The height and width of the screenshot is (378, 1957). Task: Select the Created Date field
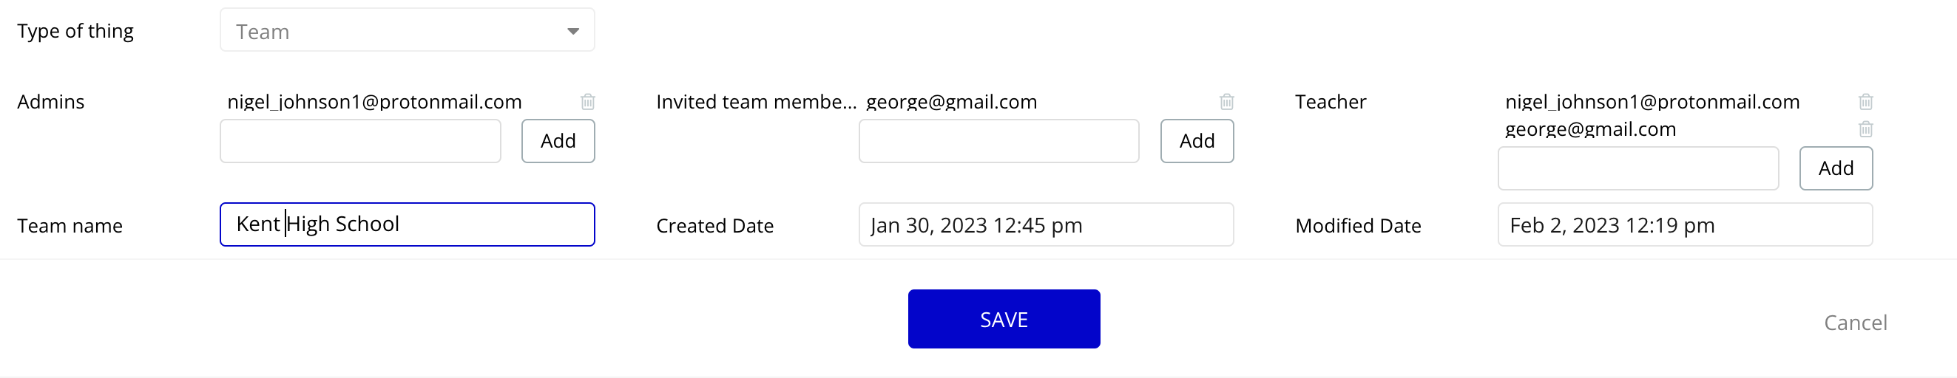coord(1045,224)
